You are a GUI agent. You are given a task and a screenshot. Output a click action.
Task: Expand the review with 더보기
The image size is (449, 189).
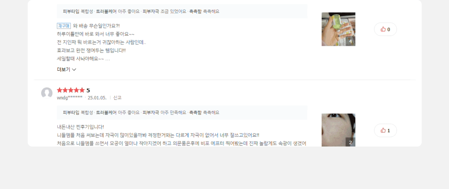click(x=67, y=69)
